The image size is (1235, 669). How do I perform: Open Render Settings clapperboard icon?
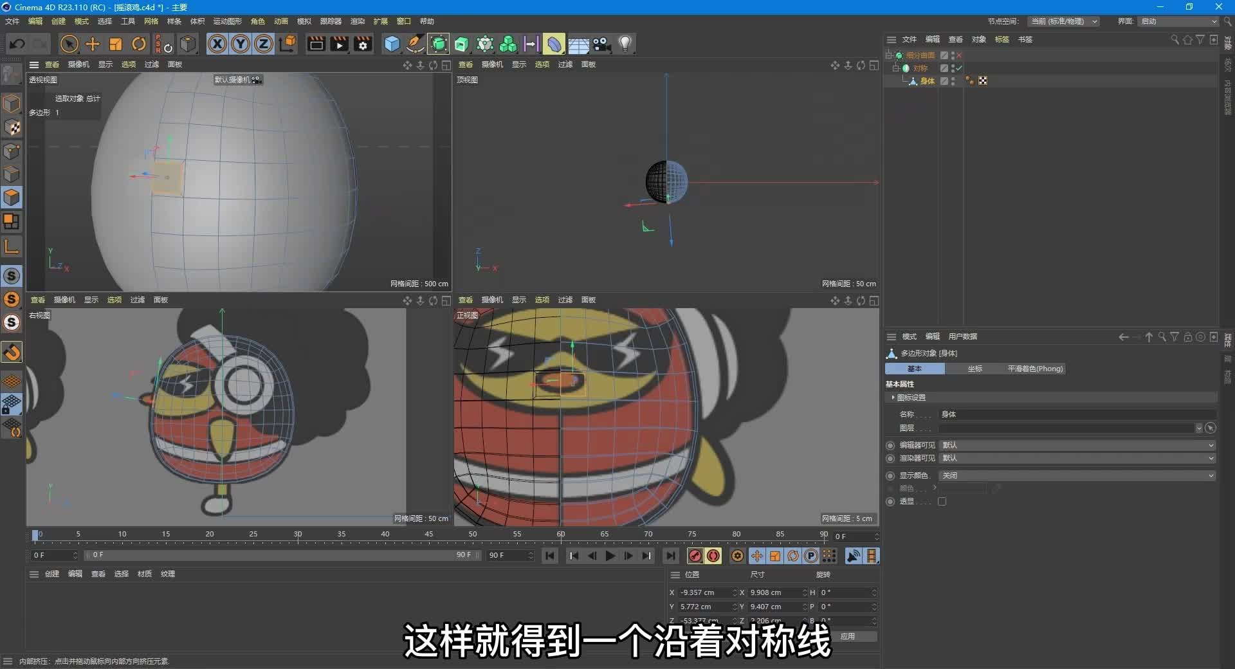(x=363, y=44)
